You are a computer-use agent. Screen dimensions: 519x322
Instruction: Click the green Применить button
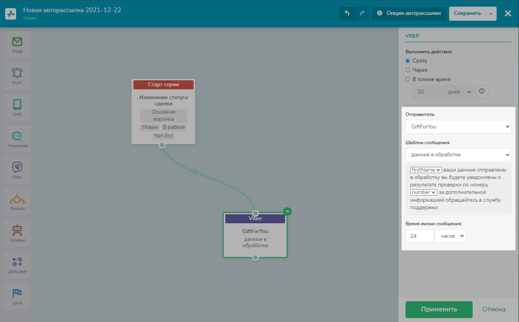(439, 309)
